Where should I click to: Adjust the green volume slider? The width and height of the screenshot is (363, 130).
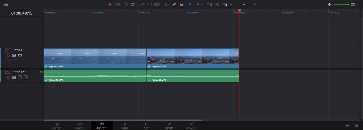click(341, 4)
